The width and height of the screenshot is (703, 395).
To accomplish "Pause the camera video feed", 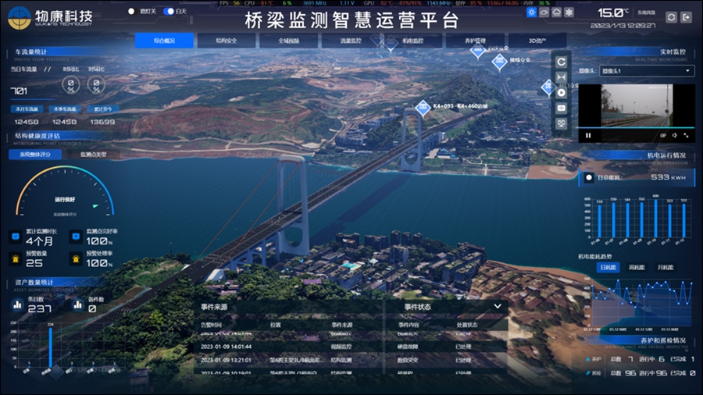I will [x=588, y=136].
